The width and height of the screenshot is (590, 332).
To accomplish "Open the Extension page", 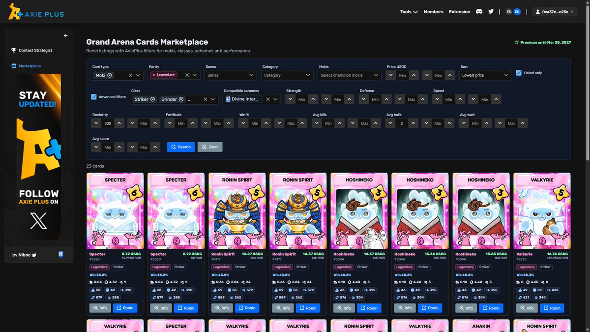I will (459, 12).
